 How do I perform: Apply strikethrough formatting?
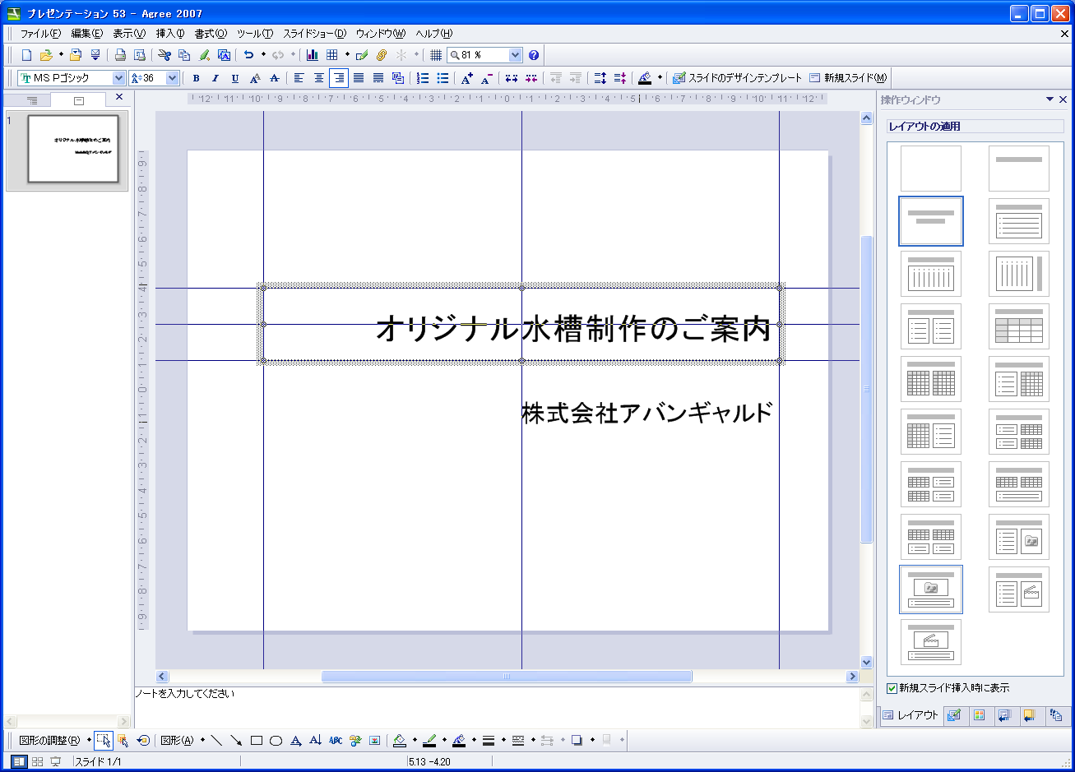click(275, 78)
